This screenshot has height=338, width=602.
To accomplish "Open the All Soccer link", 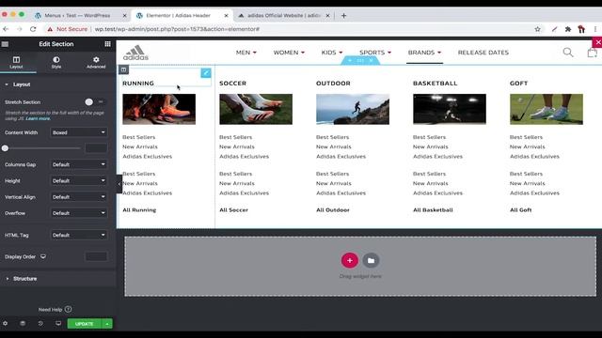I will point(234,210).
